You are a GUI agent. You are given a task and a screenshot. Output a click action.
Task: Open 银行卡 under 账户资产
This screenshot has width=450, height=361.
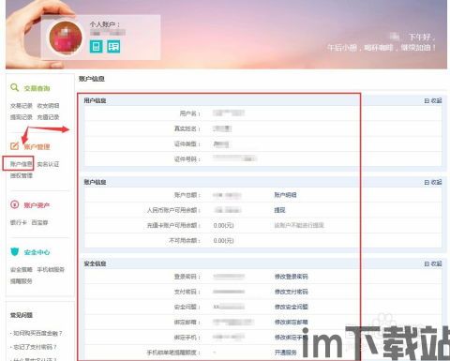tap(19, 222)
